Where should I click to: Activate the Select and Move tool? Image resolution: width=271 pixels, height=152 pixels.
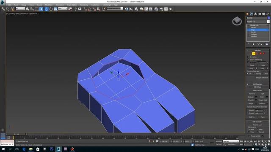click(47, 9)
